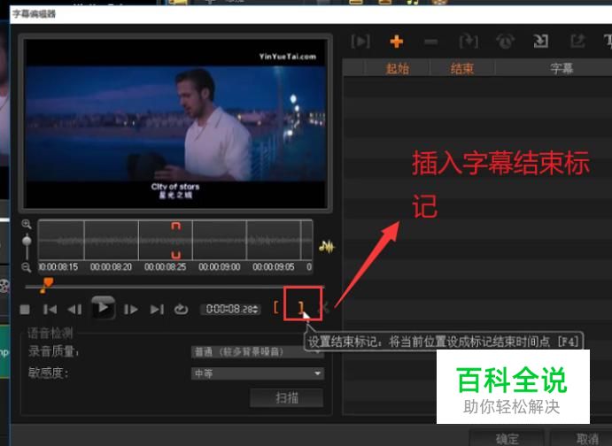Click the 结束 column header
Screen dimensions: 612x446
(x=461, y=69)
